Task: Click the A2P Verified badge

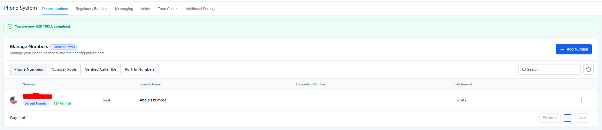Action: [62, 104]
